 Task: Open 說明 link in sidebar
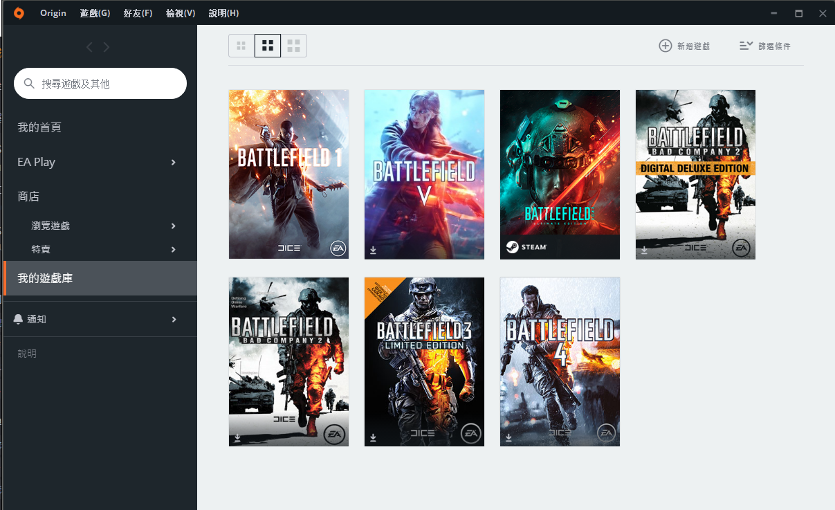27,354
